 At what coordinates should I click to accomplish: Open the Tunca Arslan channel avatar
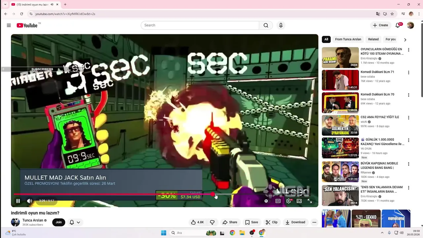[x=15, y=222]
